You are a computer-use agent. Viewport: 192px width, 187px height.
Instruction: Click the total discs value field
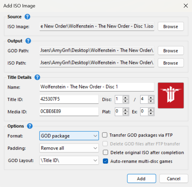pyautogui.click(x=144, y=99)
